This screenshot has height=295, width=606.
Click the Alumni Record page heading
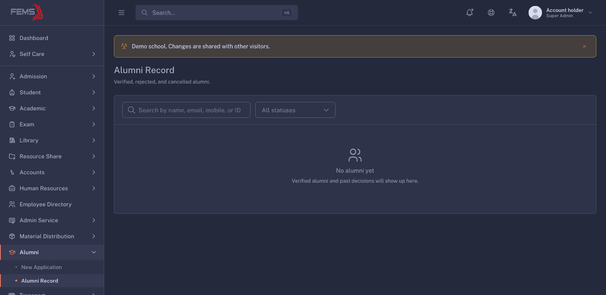coord(144,70)
